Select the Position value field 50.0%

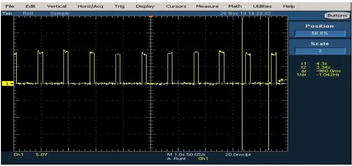[320, 33]
